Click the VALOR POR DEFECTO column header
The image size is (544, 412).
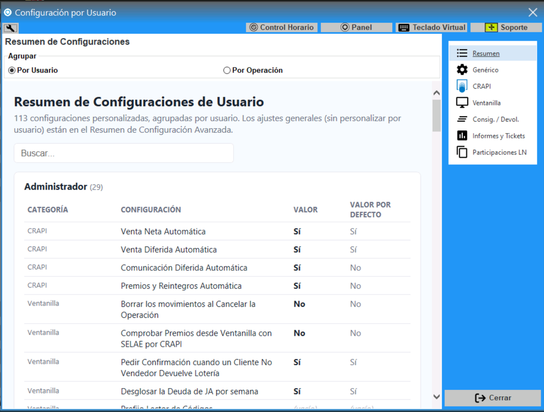(370, 210)
